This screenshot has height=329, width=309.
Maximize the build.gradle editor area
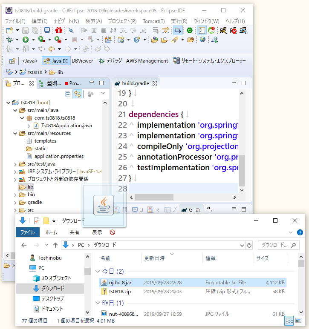pos(244,83)
